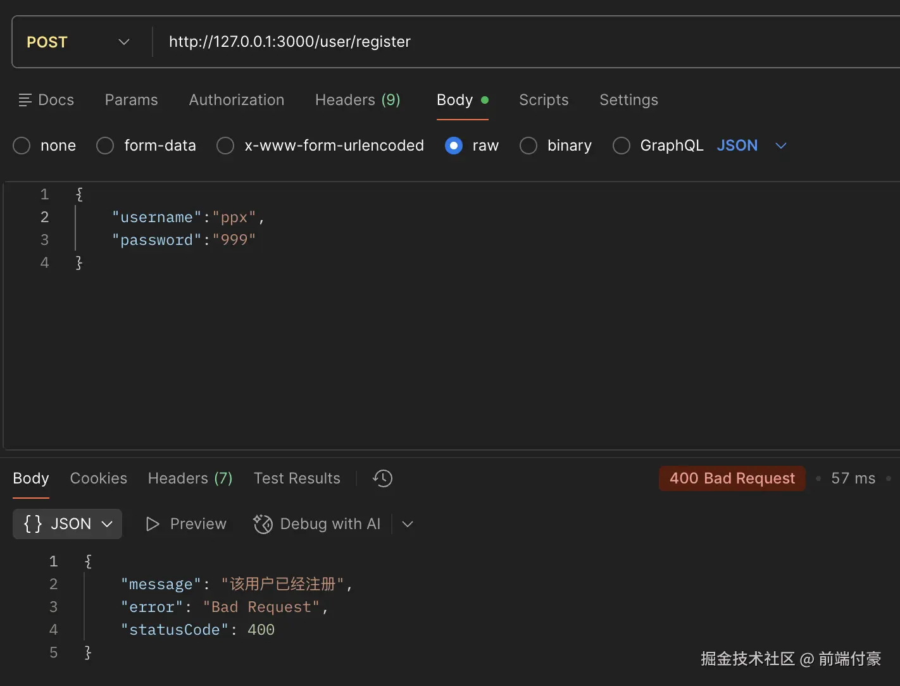
Task: Choose x-www-form-urlencoded body type
Action: point(225,146)
